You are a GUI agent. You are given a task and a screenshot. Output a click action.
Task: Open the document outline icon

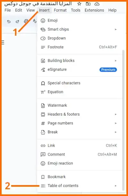tap(3, 42)
